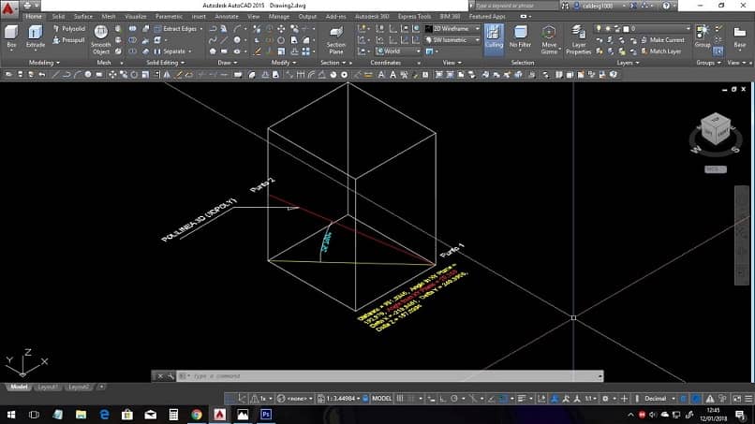
Task: Open Photoshop from taskbar
Action: click(266, 415)
